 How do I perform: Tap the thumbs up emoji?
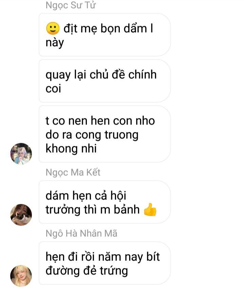150,210
